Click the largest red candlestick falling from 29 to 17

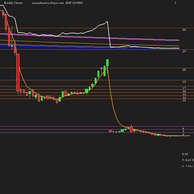click(x=18, y=73)
